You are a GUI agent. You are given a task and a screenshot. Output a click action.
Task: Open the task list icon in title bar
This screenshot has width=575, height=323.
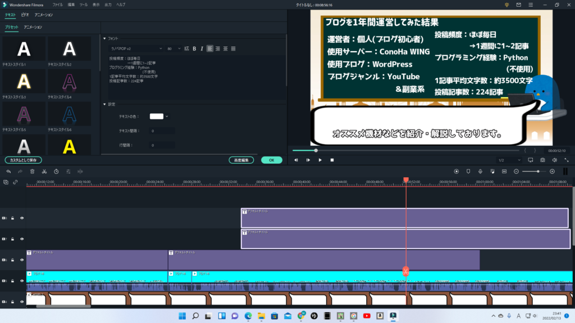(x=531, y=4)
